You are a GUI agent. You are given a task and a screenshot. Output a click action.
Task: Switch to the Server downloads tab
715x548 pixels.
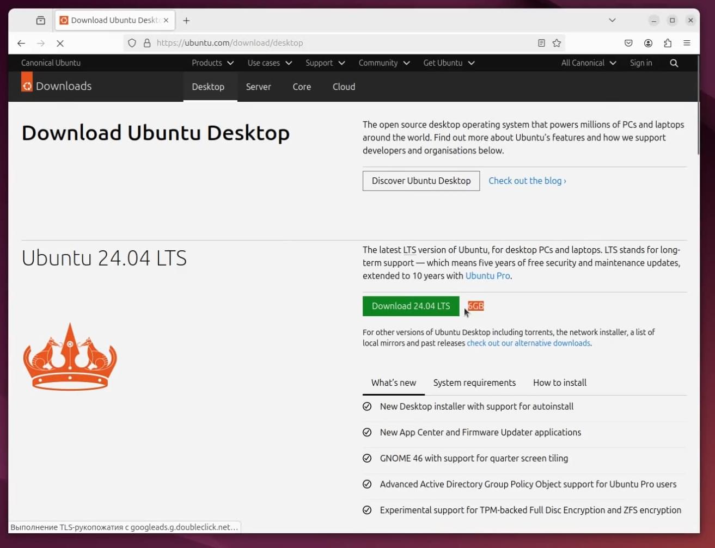click(258, 87)
